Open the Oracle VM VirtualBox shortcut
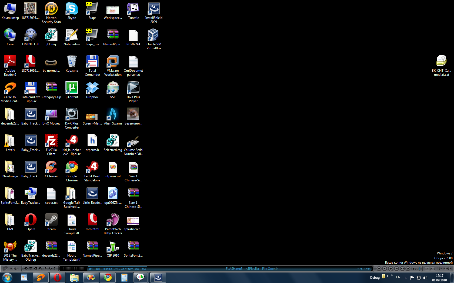 [153, 36]
